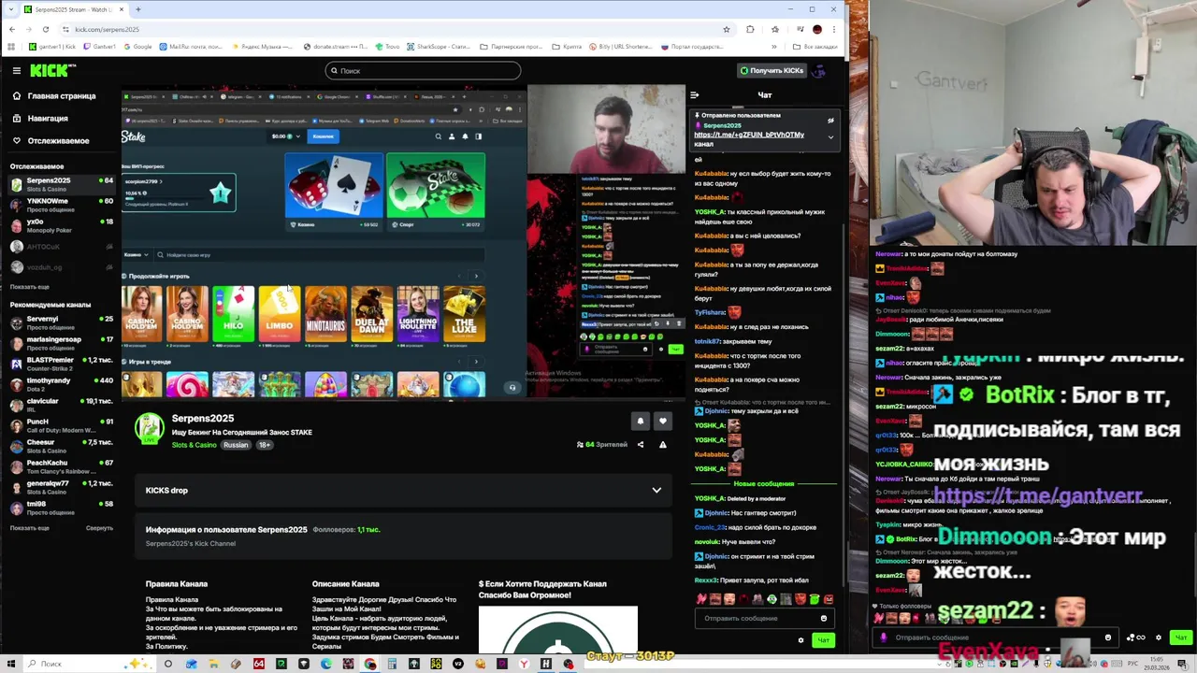Click the notification bell button for Serpens2025
Viewport: 1197px width, 673px height.
pos(641,422)
